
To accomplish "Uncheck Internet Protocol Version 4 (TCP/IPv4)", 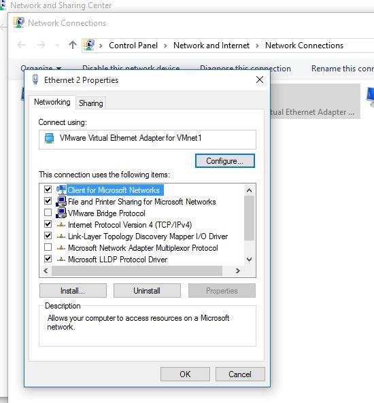I will click(48, 224).
